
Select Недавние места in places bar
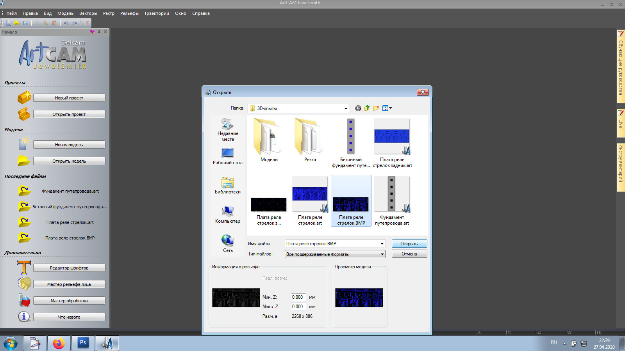(228, 130)
